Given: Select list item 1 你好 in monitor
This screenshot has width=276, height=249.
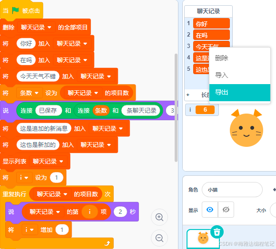Looking at the screenshot, I should tap(211, 24).
